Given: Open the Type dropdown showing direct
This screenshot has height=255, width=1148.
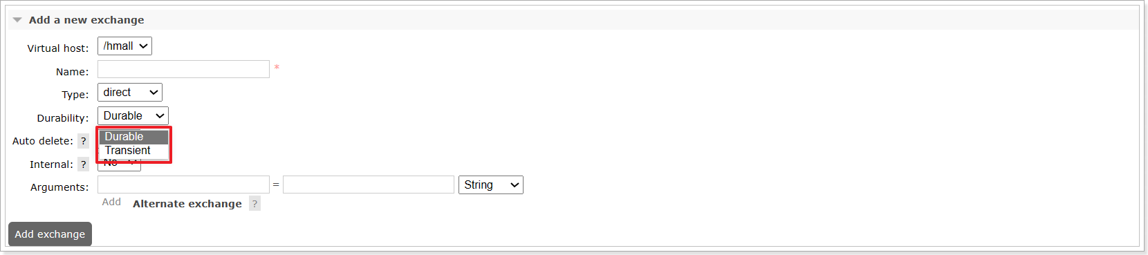Looking at the screenshot, I should click(x=130, y=93).
